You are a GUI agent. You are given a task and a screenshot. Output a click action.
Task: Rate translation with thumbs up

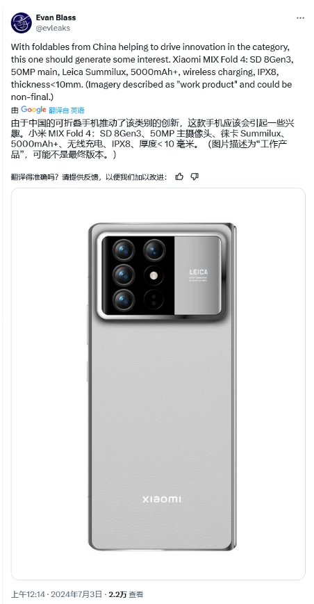point(179,177)
